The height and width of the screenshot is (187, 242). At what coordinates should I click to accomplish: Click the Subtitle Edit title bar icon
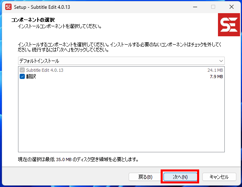[8, 7]
